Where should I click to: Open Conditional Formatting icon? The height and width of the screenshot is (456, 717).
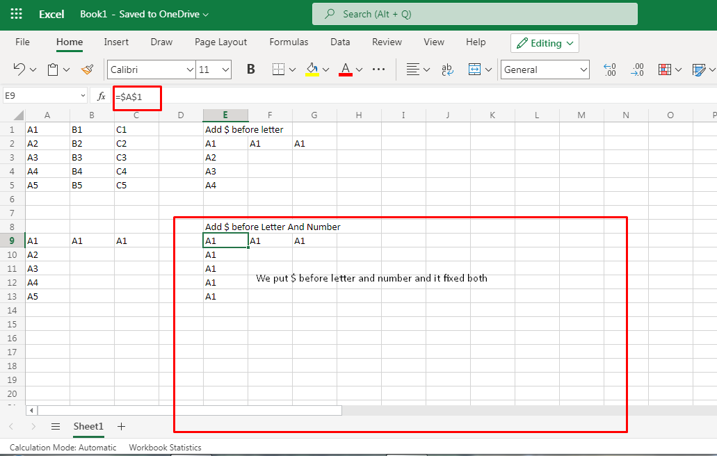tap(664, 70)
